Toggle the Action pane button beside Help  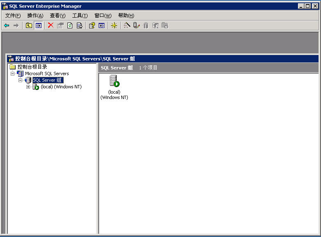(102, 25)
